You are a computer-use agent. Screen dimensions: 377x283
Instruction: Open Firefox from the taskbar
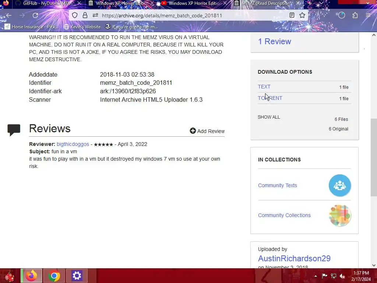(x=31, y=276)
